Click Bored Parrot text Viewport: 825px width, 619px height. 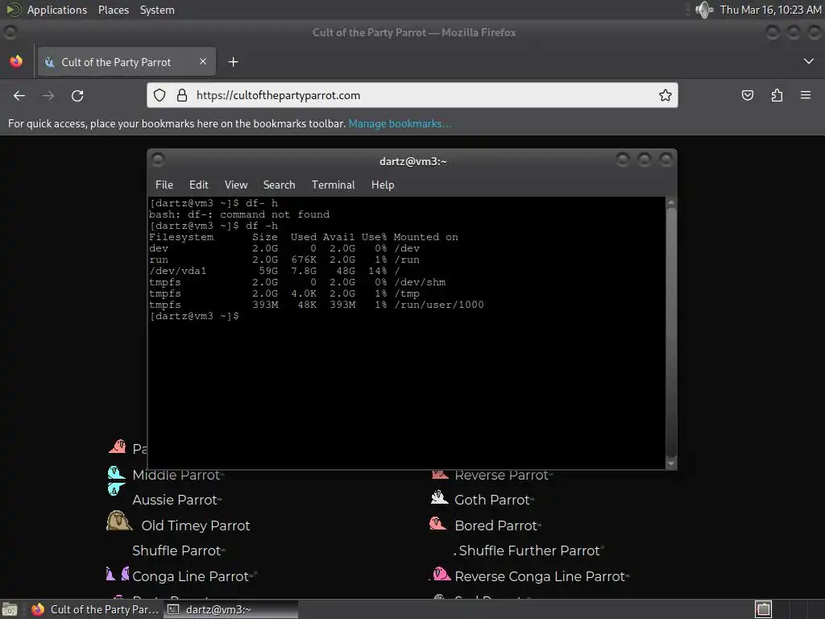pos(495,526)
